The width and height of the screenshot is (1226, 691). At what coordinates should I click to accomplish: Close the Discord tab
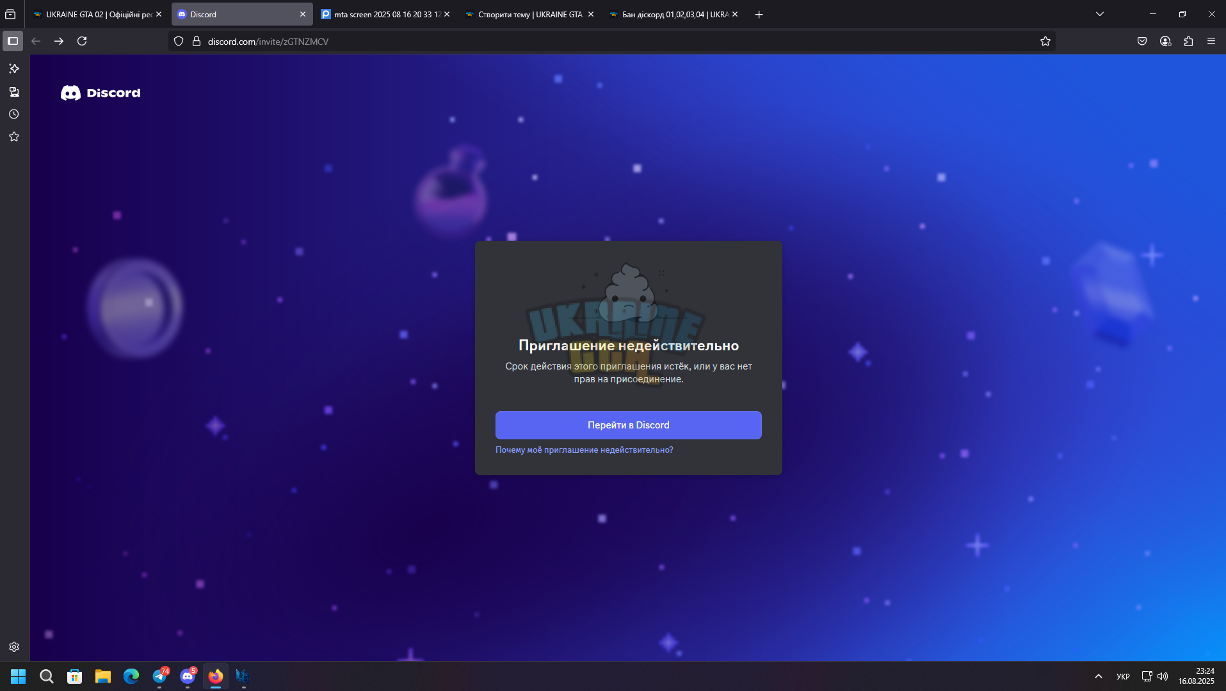coord(303,14)
